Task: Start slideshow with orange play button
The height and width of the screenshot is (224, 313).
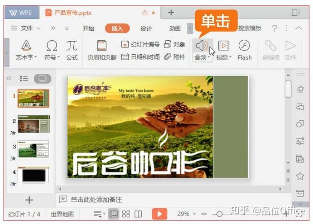Action: coord(160,214)
